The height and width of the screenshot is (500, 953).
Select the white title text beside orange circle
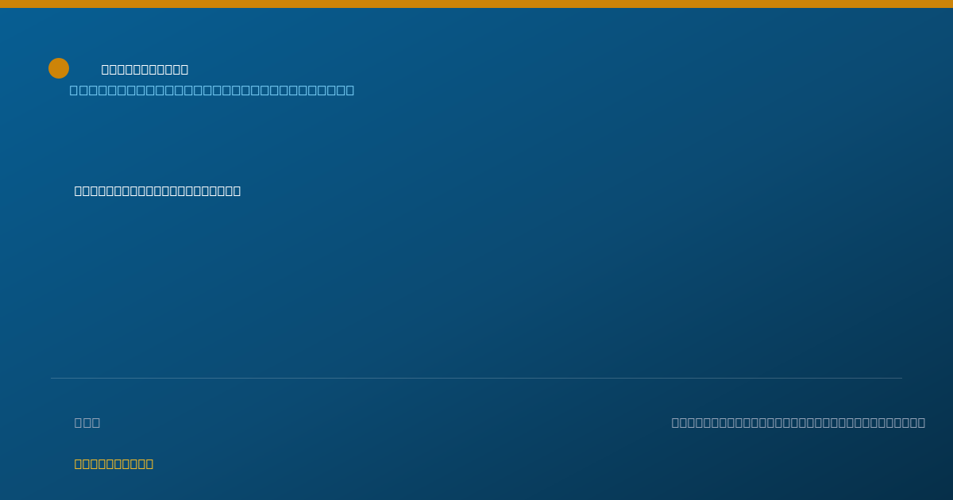[x=145, y=70]
